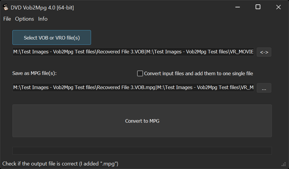
Task: Click the <-> button beside input path
Action: tap(264, 52)
